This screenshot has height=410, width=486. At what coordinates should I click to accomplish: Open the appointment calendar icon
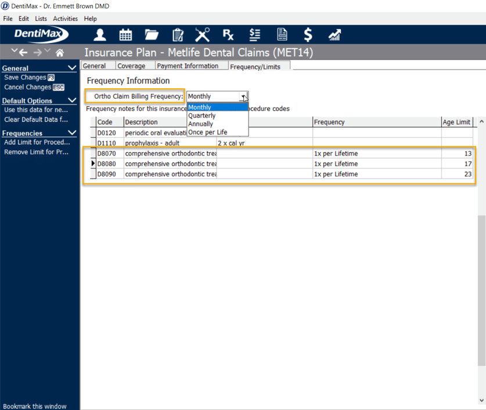click(x=125, y=35)
